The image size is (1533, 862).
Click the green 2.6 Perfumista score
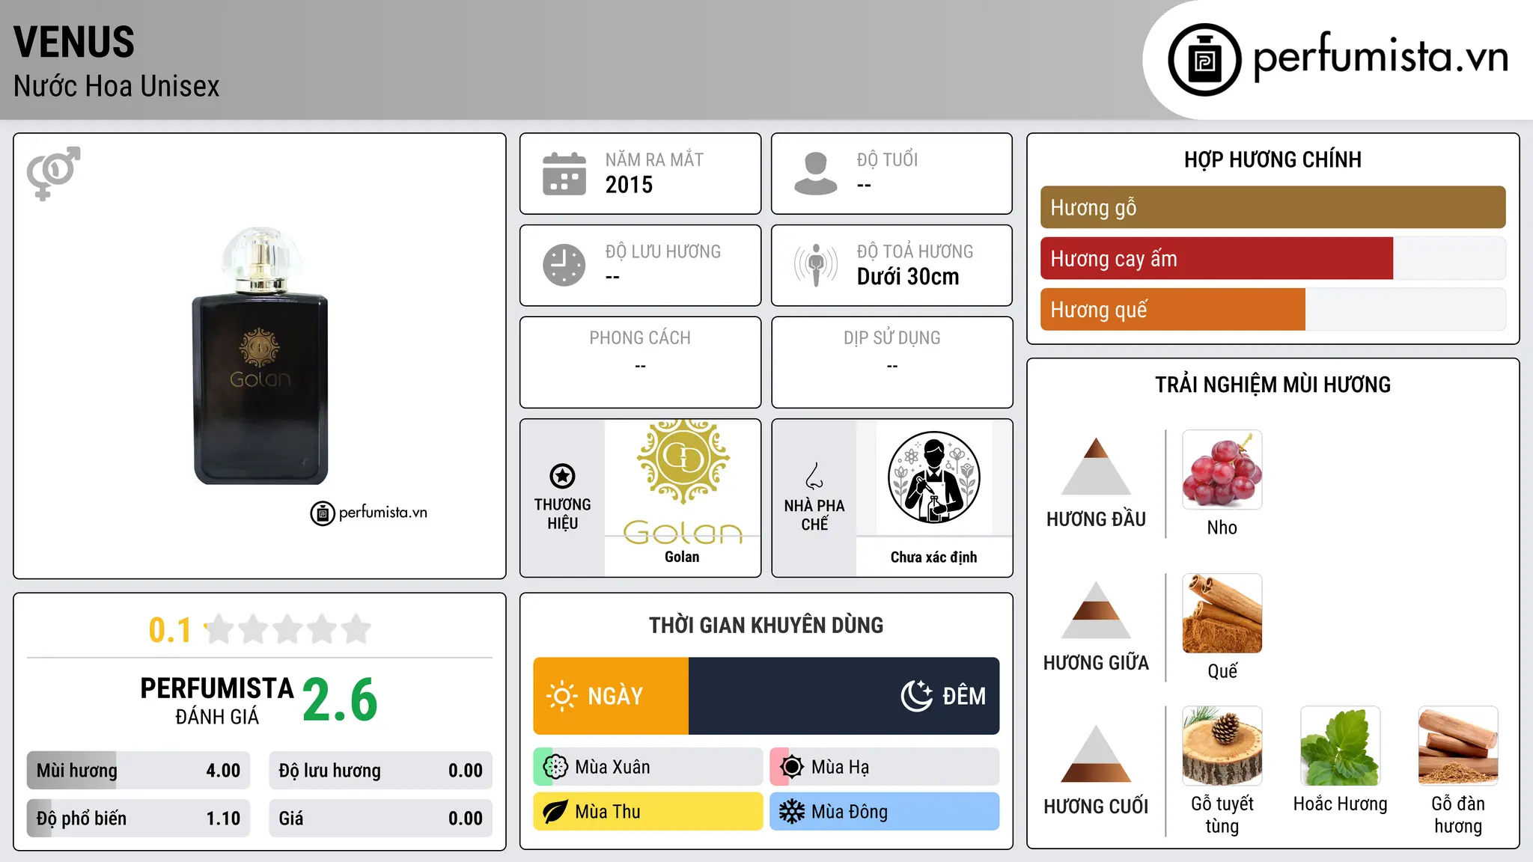point(341,700)
